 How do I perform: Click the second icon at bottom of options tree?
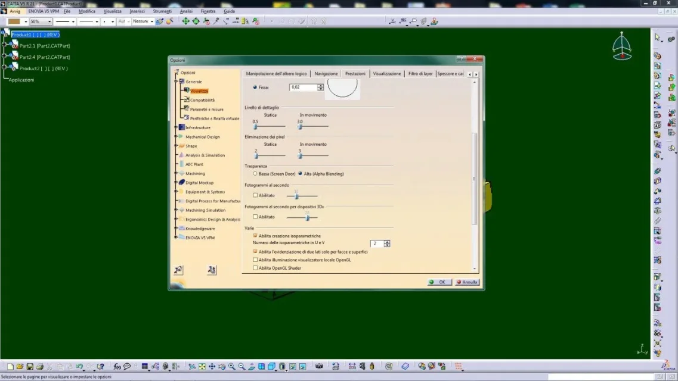click(x=212, y=270)
